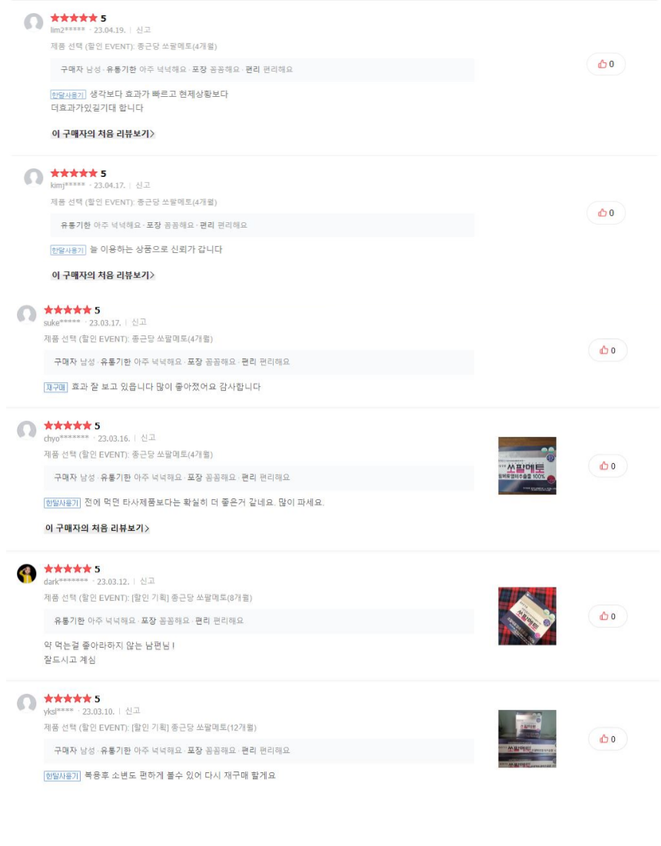The width and height of the screenshot is (661, 846).
Task: Open chyo******* review product photo
Action: pos(527,465)
